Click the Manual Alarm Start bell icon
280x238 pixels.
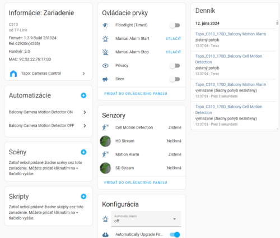(x=105, y=39)
